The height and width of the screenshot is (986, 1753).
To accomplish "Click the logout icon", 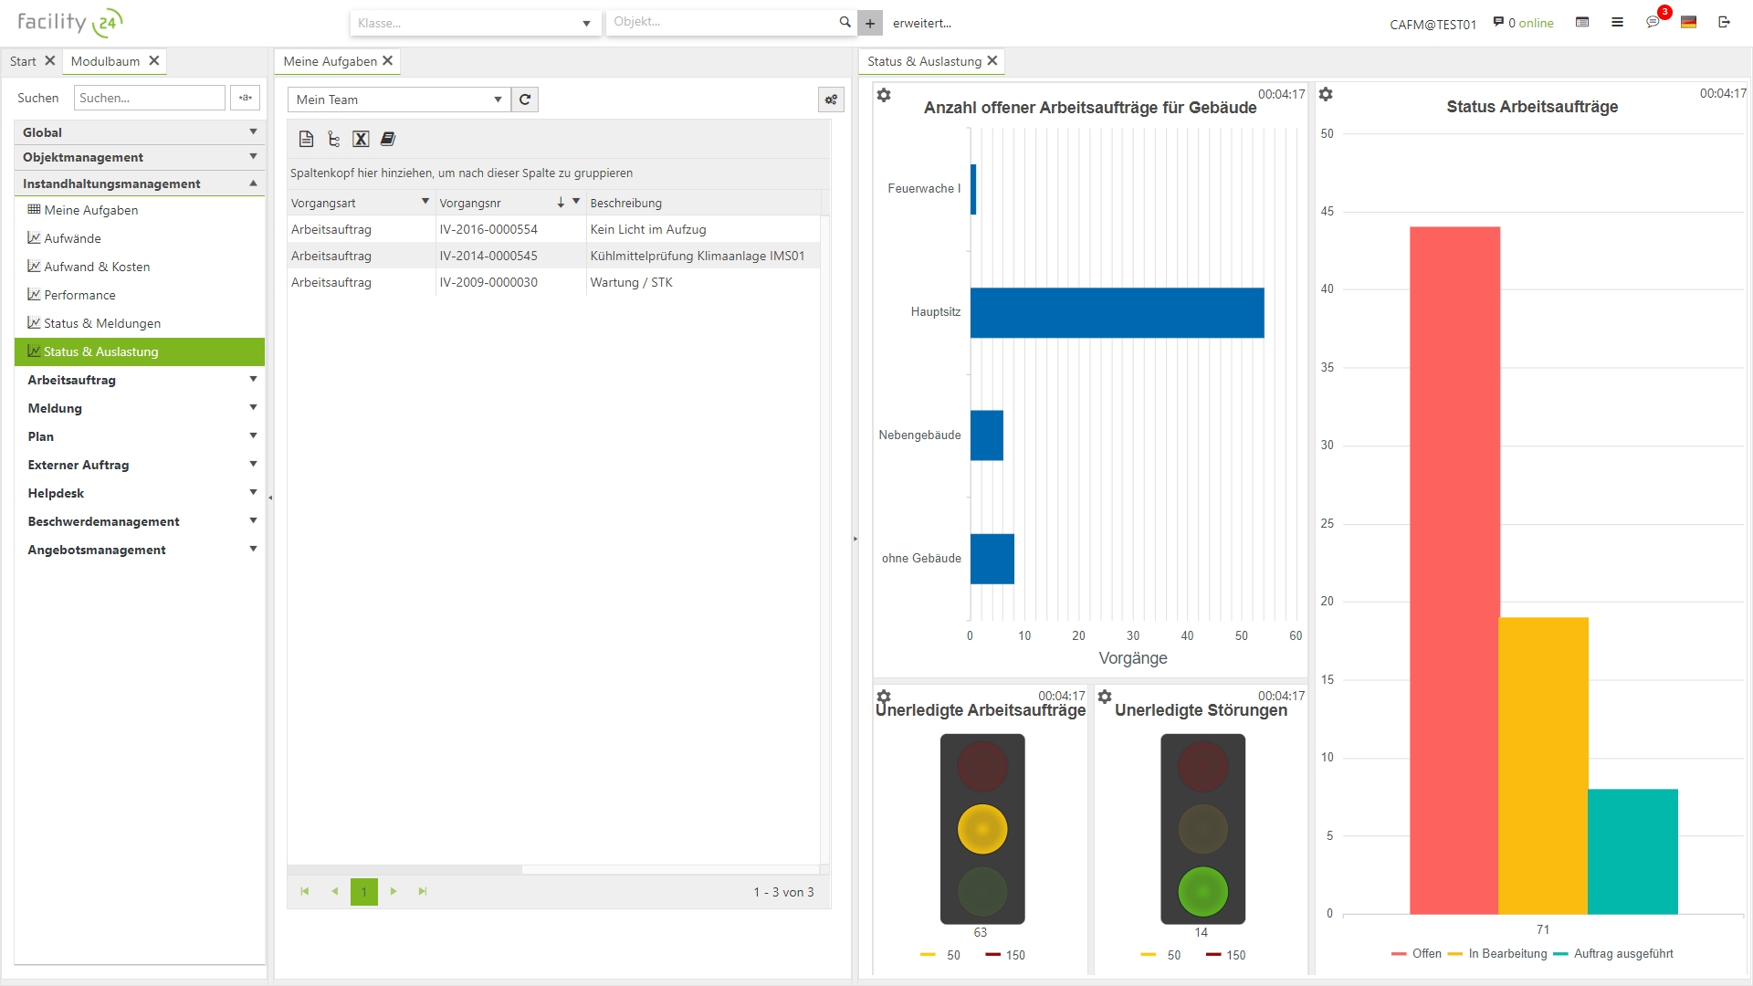I will pyautogui.click(x=1724, y=22).
